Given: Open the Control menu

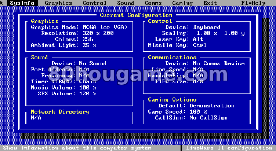Looking at the screenshot, I should (95, 3).
